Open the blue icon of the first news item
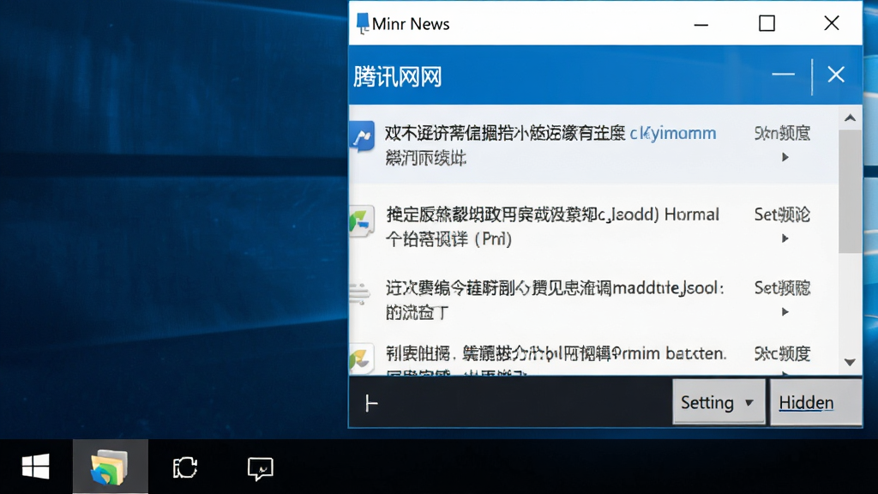This screenshot has width=878, height=494. pos(362,136)
